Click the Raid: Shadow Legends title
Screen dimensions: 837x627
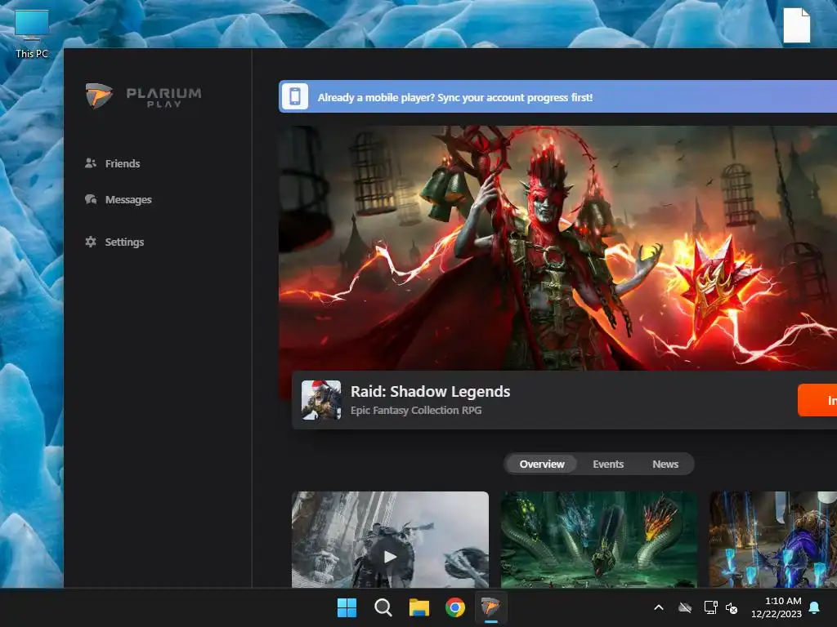(x=430, y=391)
